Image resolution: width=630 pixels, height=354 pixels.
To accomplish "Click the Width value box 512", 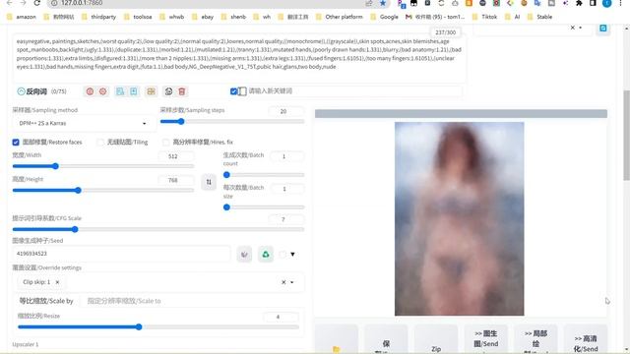I will 176,156.
